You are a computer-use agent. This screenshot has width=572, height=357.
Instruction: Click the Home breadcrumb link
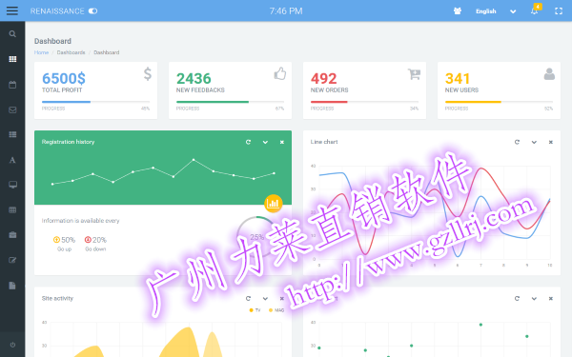tap(41, 52)
